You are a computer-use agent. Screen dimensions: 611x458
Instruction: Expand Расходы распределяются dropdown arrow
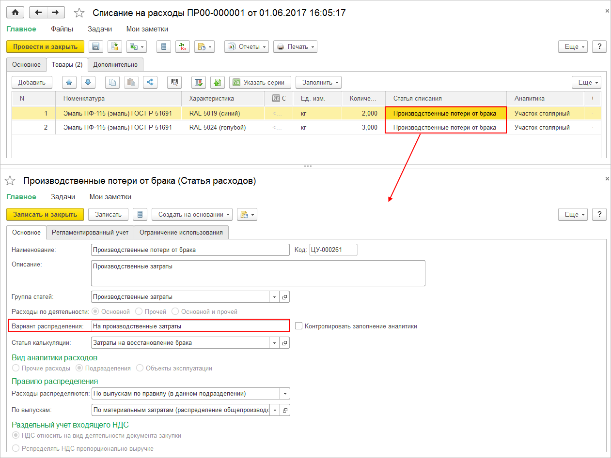tap(285, 394)
